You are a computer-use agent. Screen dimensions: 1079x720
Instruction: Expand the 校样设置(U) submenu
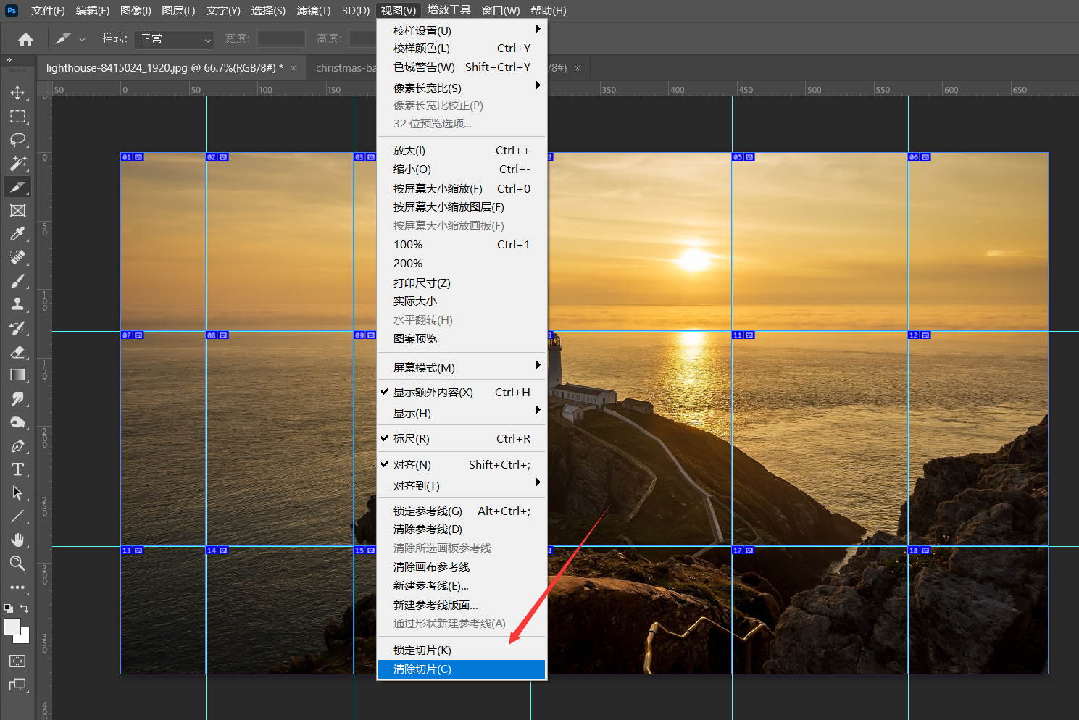[462, 30]
